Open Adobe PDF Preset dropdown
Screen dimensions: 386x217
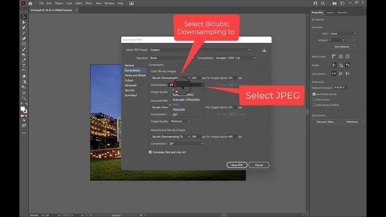200,50
